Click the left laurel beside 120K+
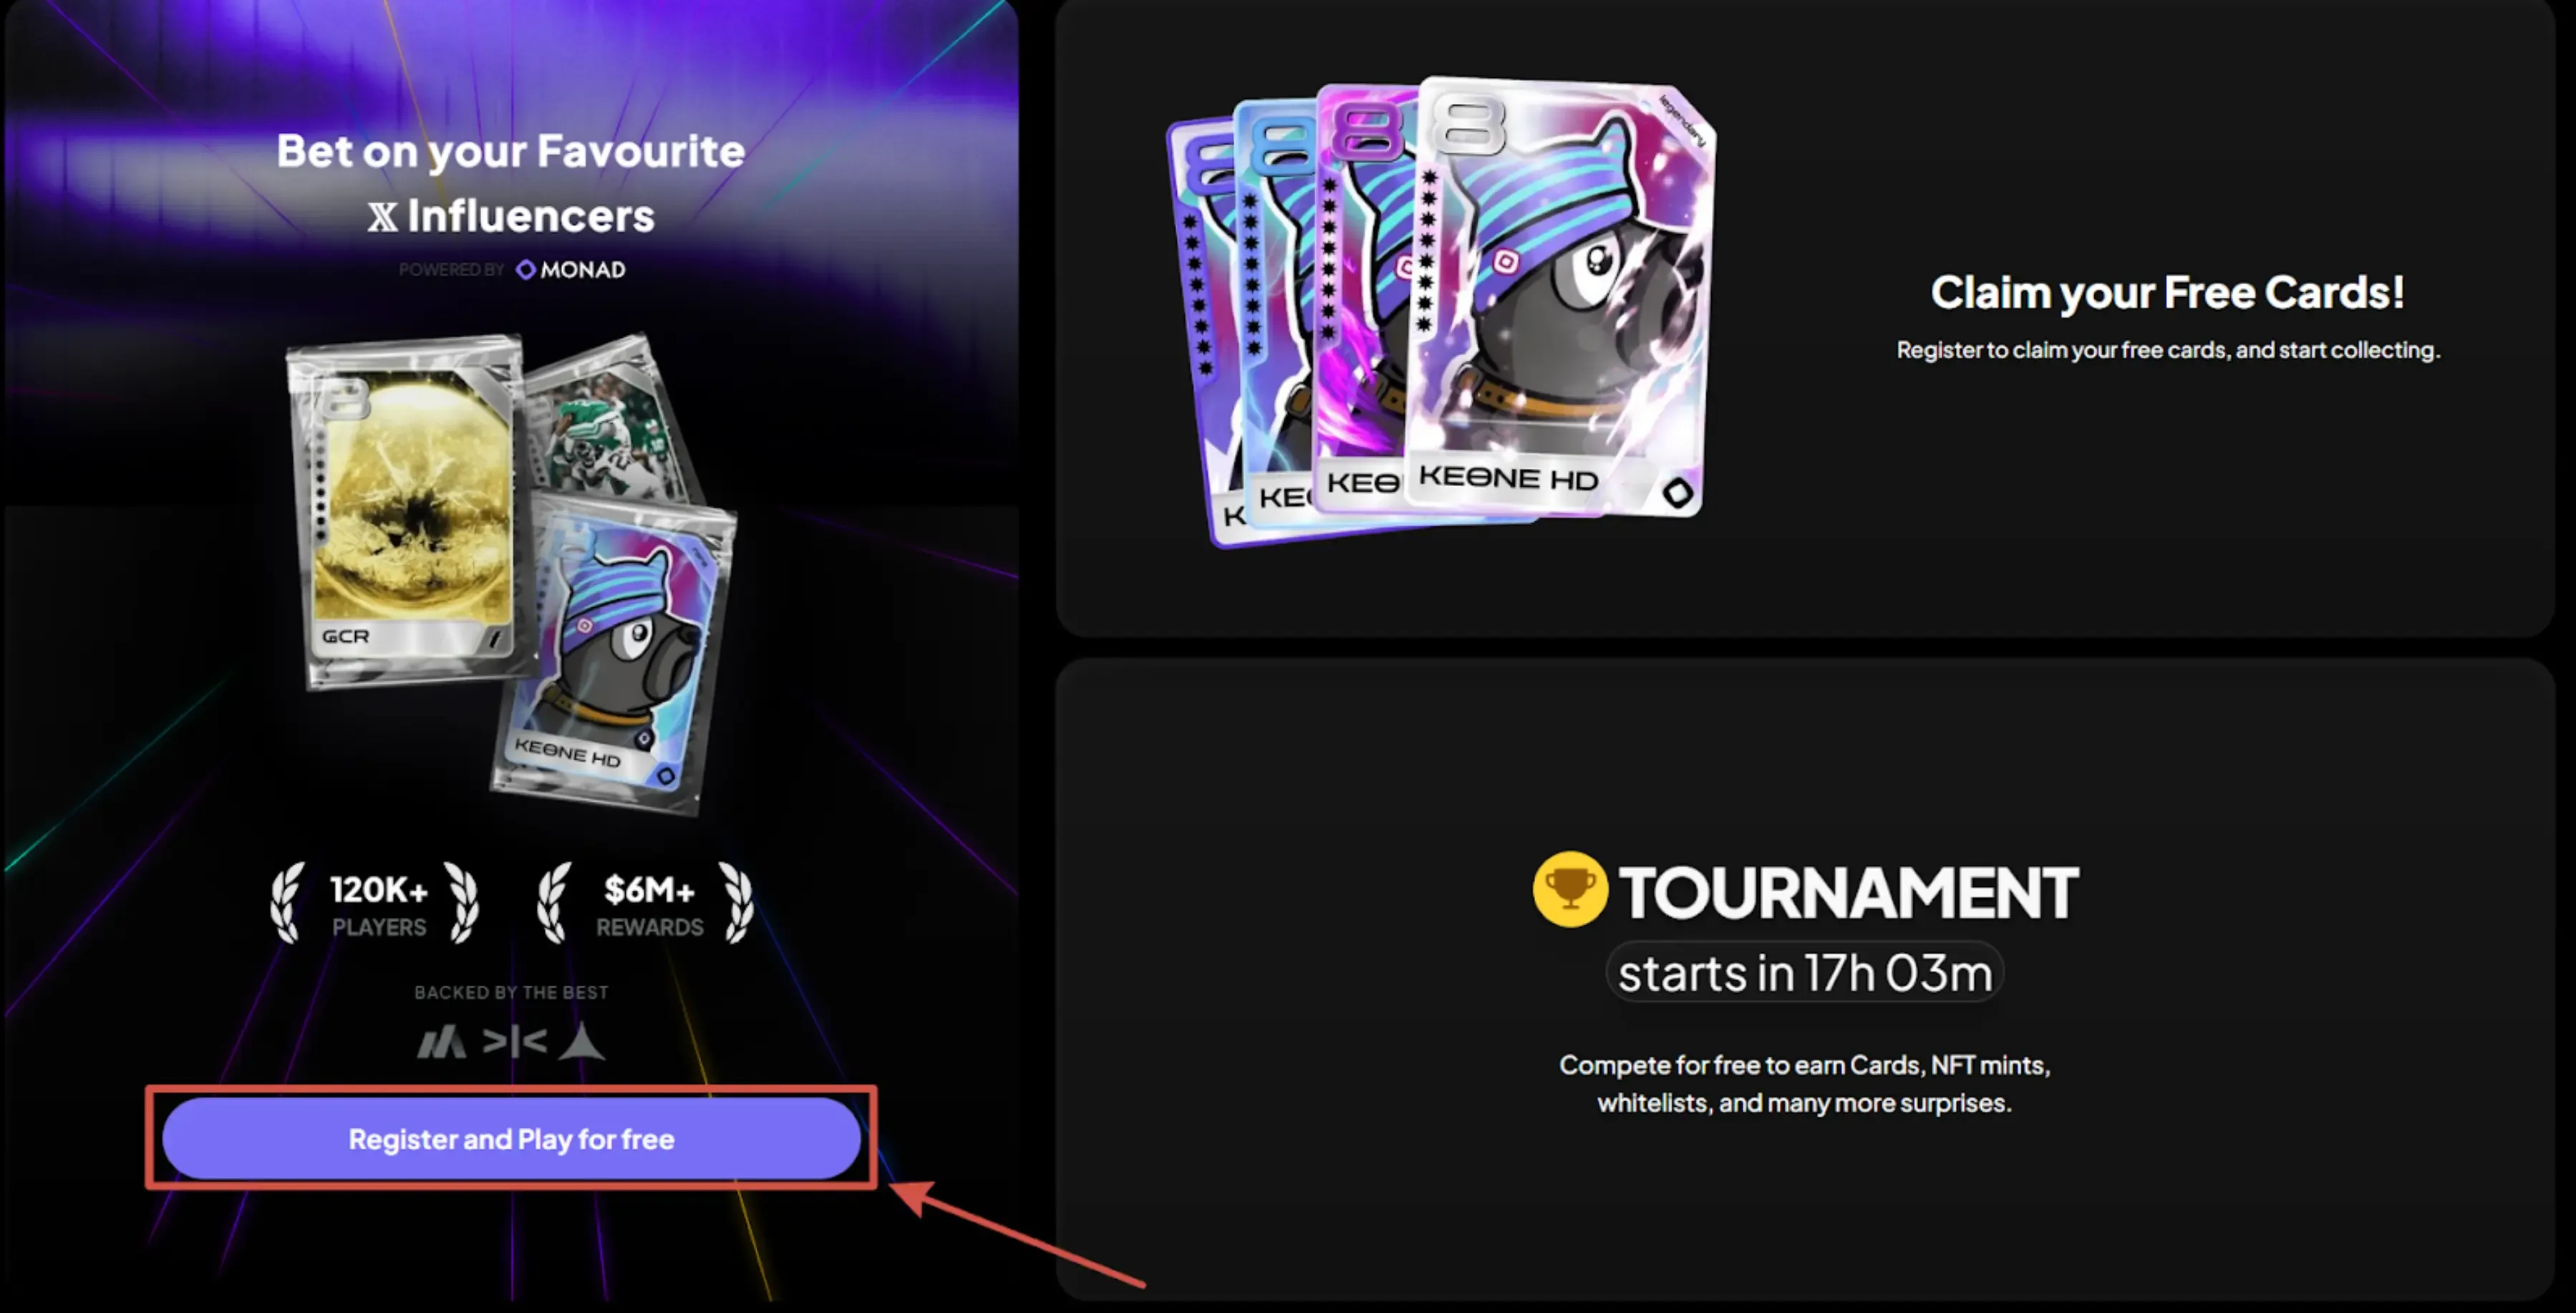Viewport: 2576px width, 1313px height. (x=288, y=903)
